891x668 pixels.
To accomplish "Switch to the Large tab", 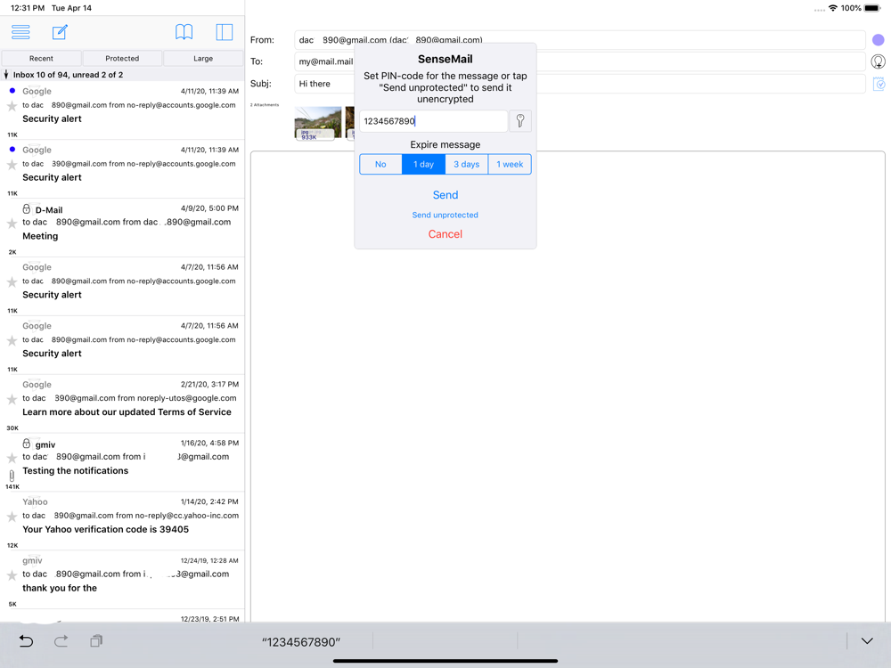I will pyautogui.click(x=203, y=59).
